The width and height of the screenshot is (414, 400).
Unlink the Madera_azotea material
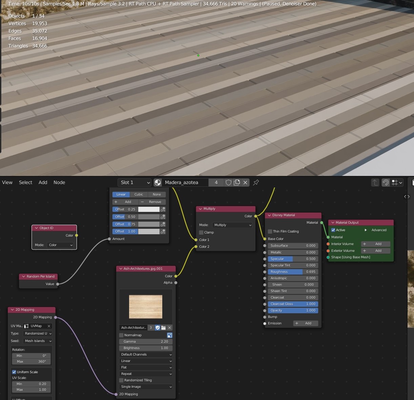click(245, 183)
